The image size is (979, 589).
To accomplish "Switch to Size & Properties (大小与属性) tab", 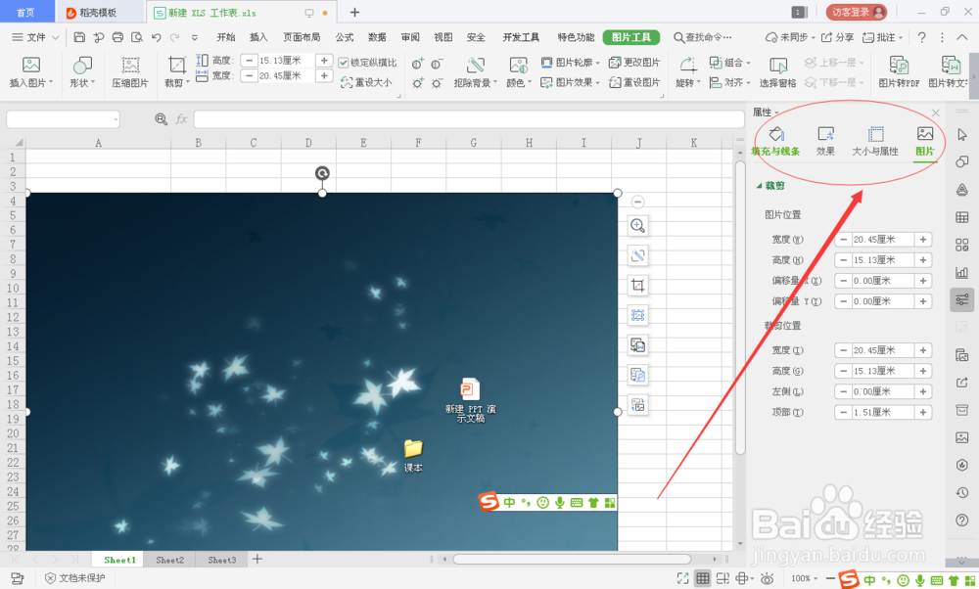I will click(x=875, y=141).
